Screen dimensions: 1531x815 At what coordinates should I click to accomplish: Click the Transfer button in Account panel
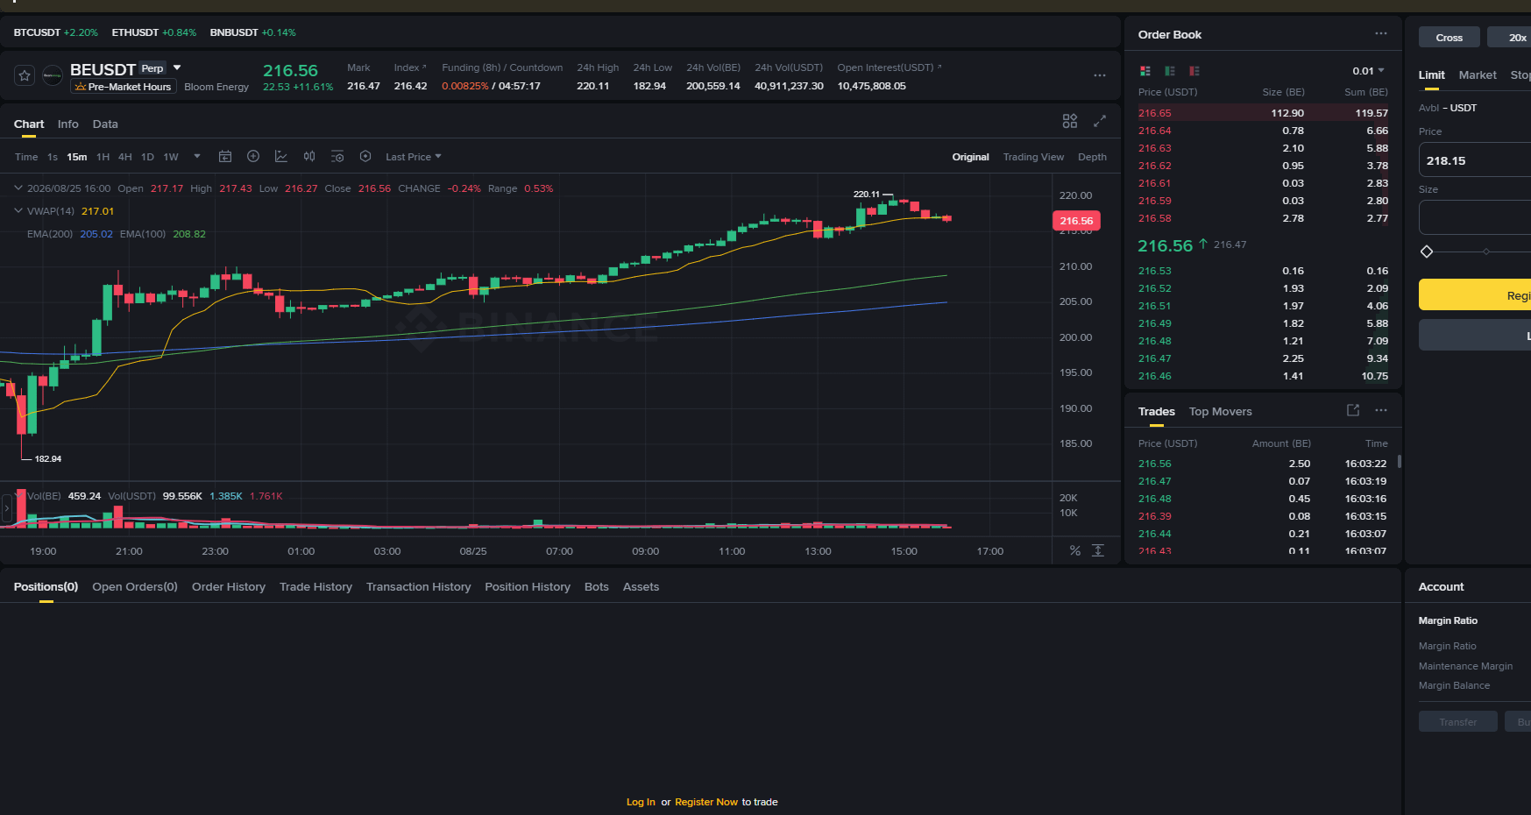point(1457,722)
